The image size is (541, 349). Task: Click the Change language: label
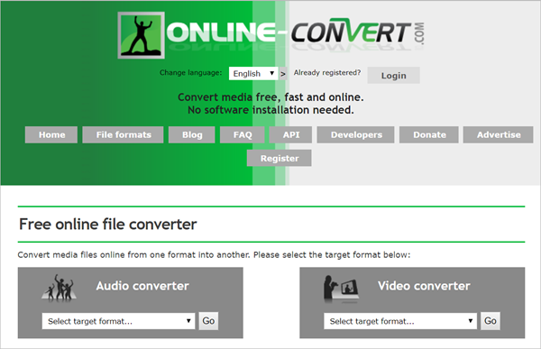191,72
